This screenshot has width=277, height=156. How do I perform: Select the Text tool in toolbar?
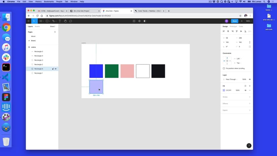click(60, 21)
